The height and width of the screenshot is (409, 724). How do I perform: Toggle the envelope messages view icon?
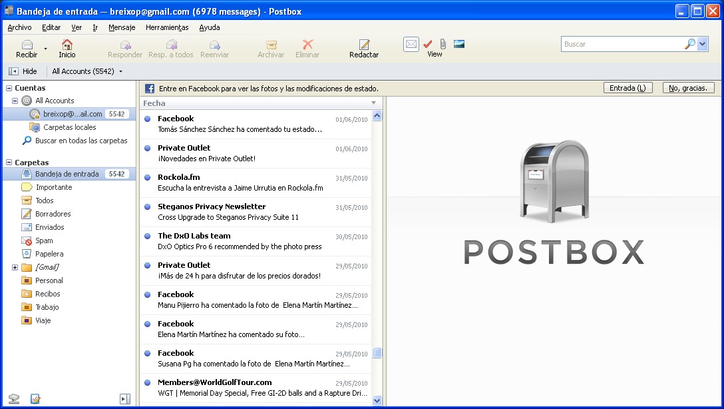(411, 45)
